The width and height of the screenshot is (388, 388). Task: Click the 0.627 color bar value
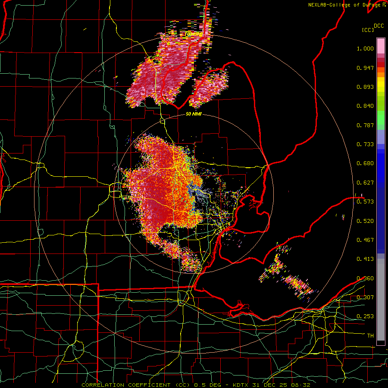tap(365, 183)
